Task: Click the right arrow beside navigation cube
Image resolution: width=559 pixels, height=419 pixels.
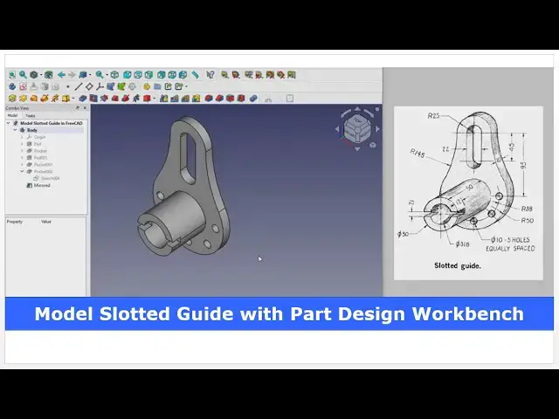Action: 377,129
